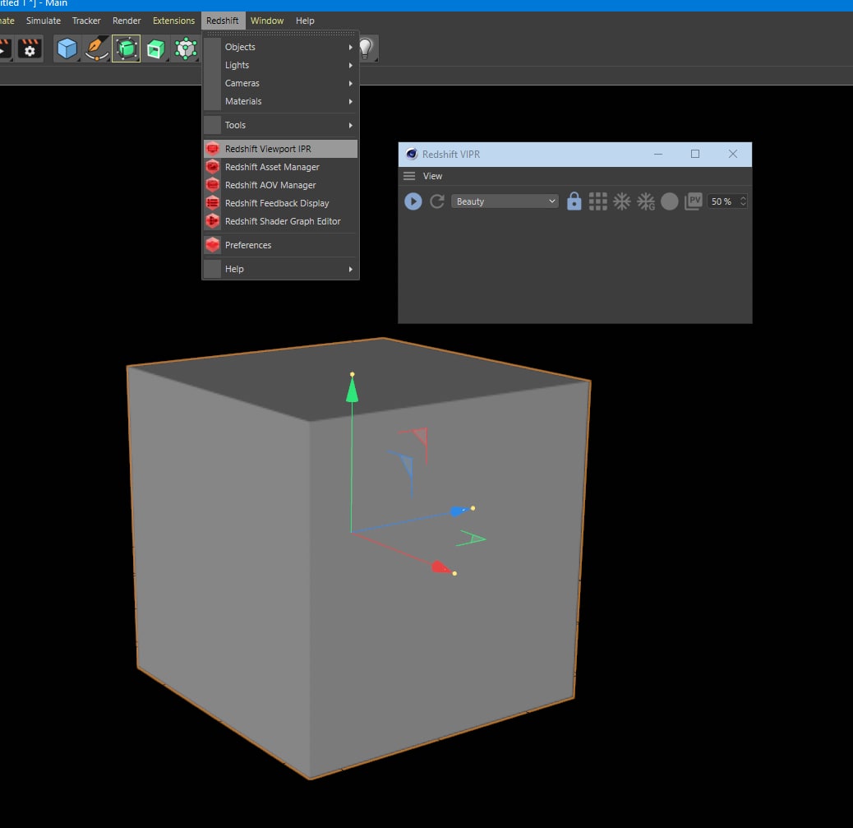Image resolution: width=853 pixels, height=828 pixels.
Task: Select the Spline Pen tool
Action: pos(96,49)
